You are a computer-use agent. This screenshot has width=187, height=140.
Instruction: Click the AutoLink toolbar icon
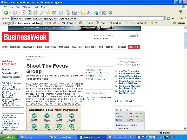pos(111,23)
